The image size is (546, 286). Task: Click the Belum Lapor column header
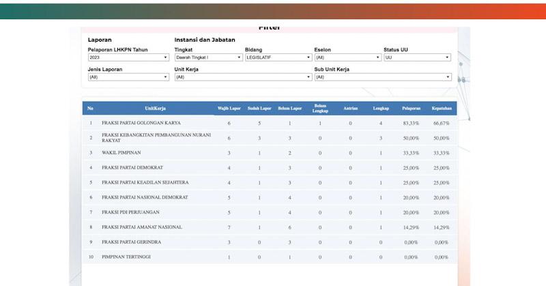tap(289, 109)
